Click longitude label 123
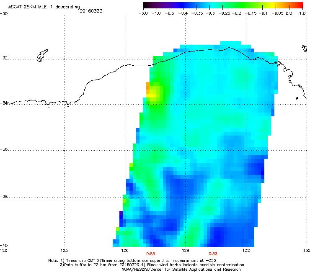Viewport: 310px width, 272px height. [64, 251]
